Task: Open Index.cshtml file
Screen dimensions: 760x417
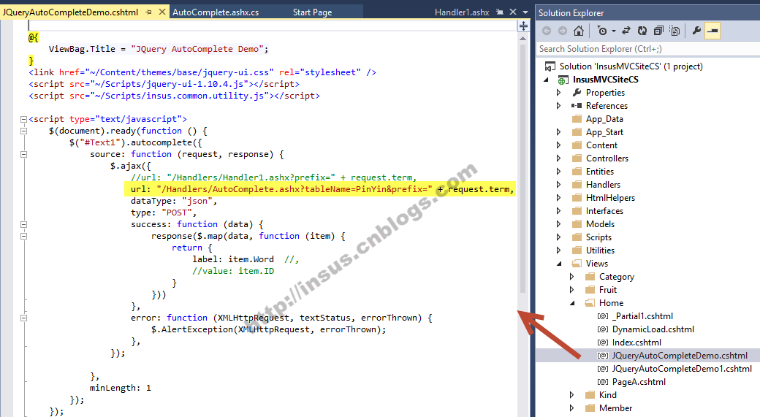Action: pos(636,343)
